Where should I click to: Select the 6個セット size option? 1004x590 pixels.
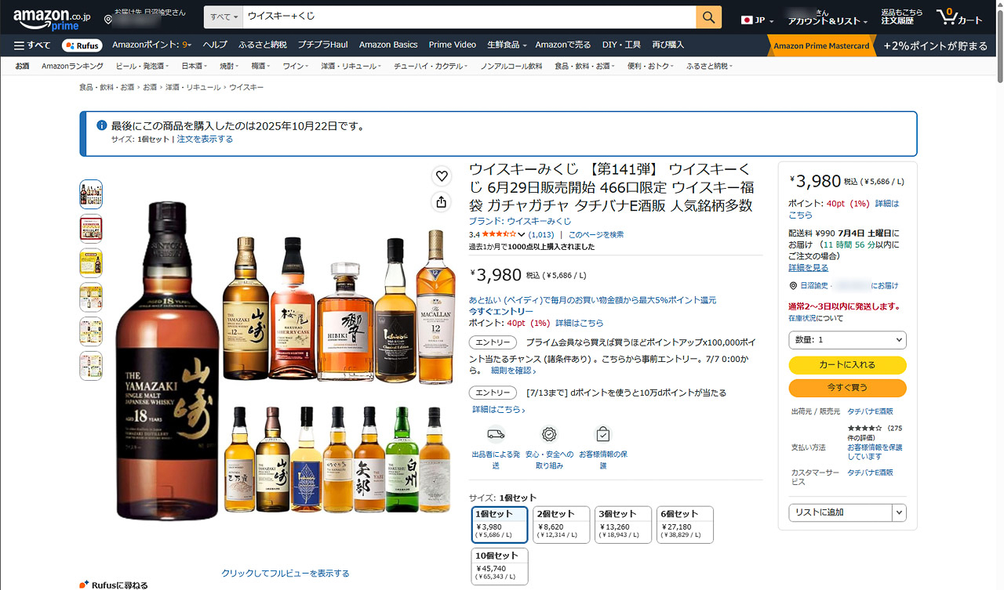pos(685,525)
